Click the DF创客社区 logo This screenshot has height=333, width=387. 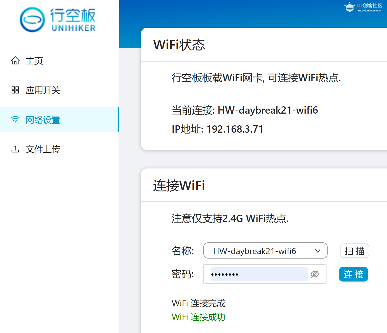[363, 7]
